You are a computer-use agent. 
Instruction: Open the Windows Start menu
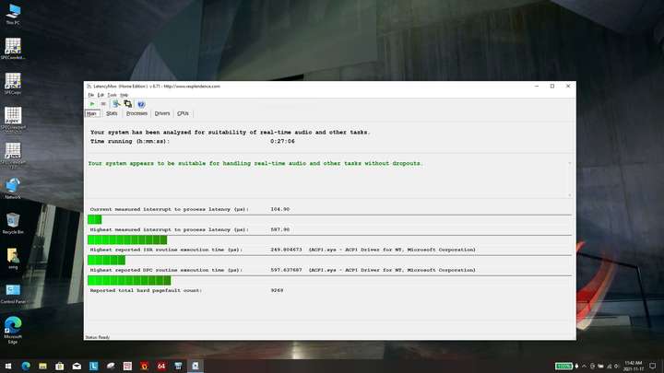point(8,366)
